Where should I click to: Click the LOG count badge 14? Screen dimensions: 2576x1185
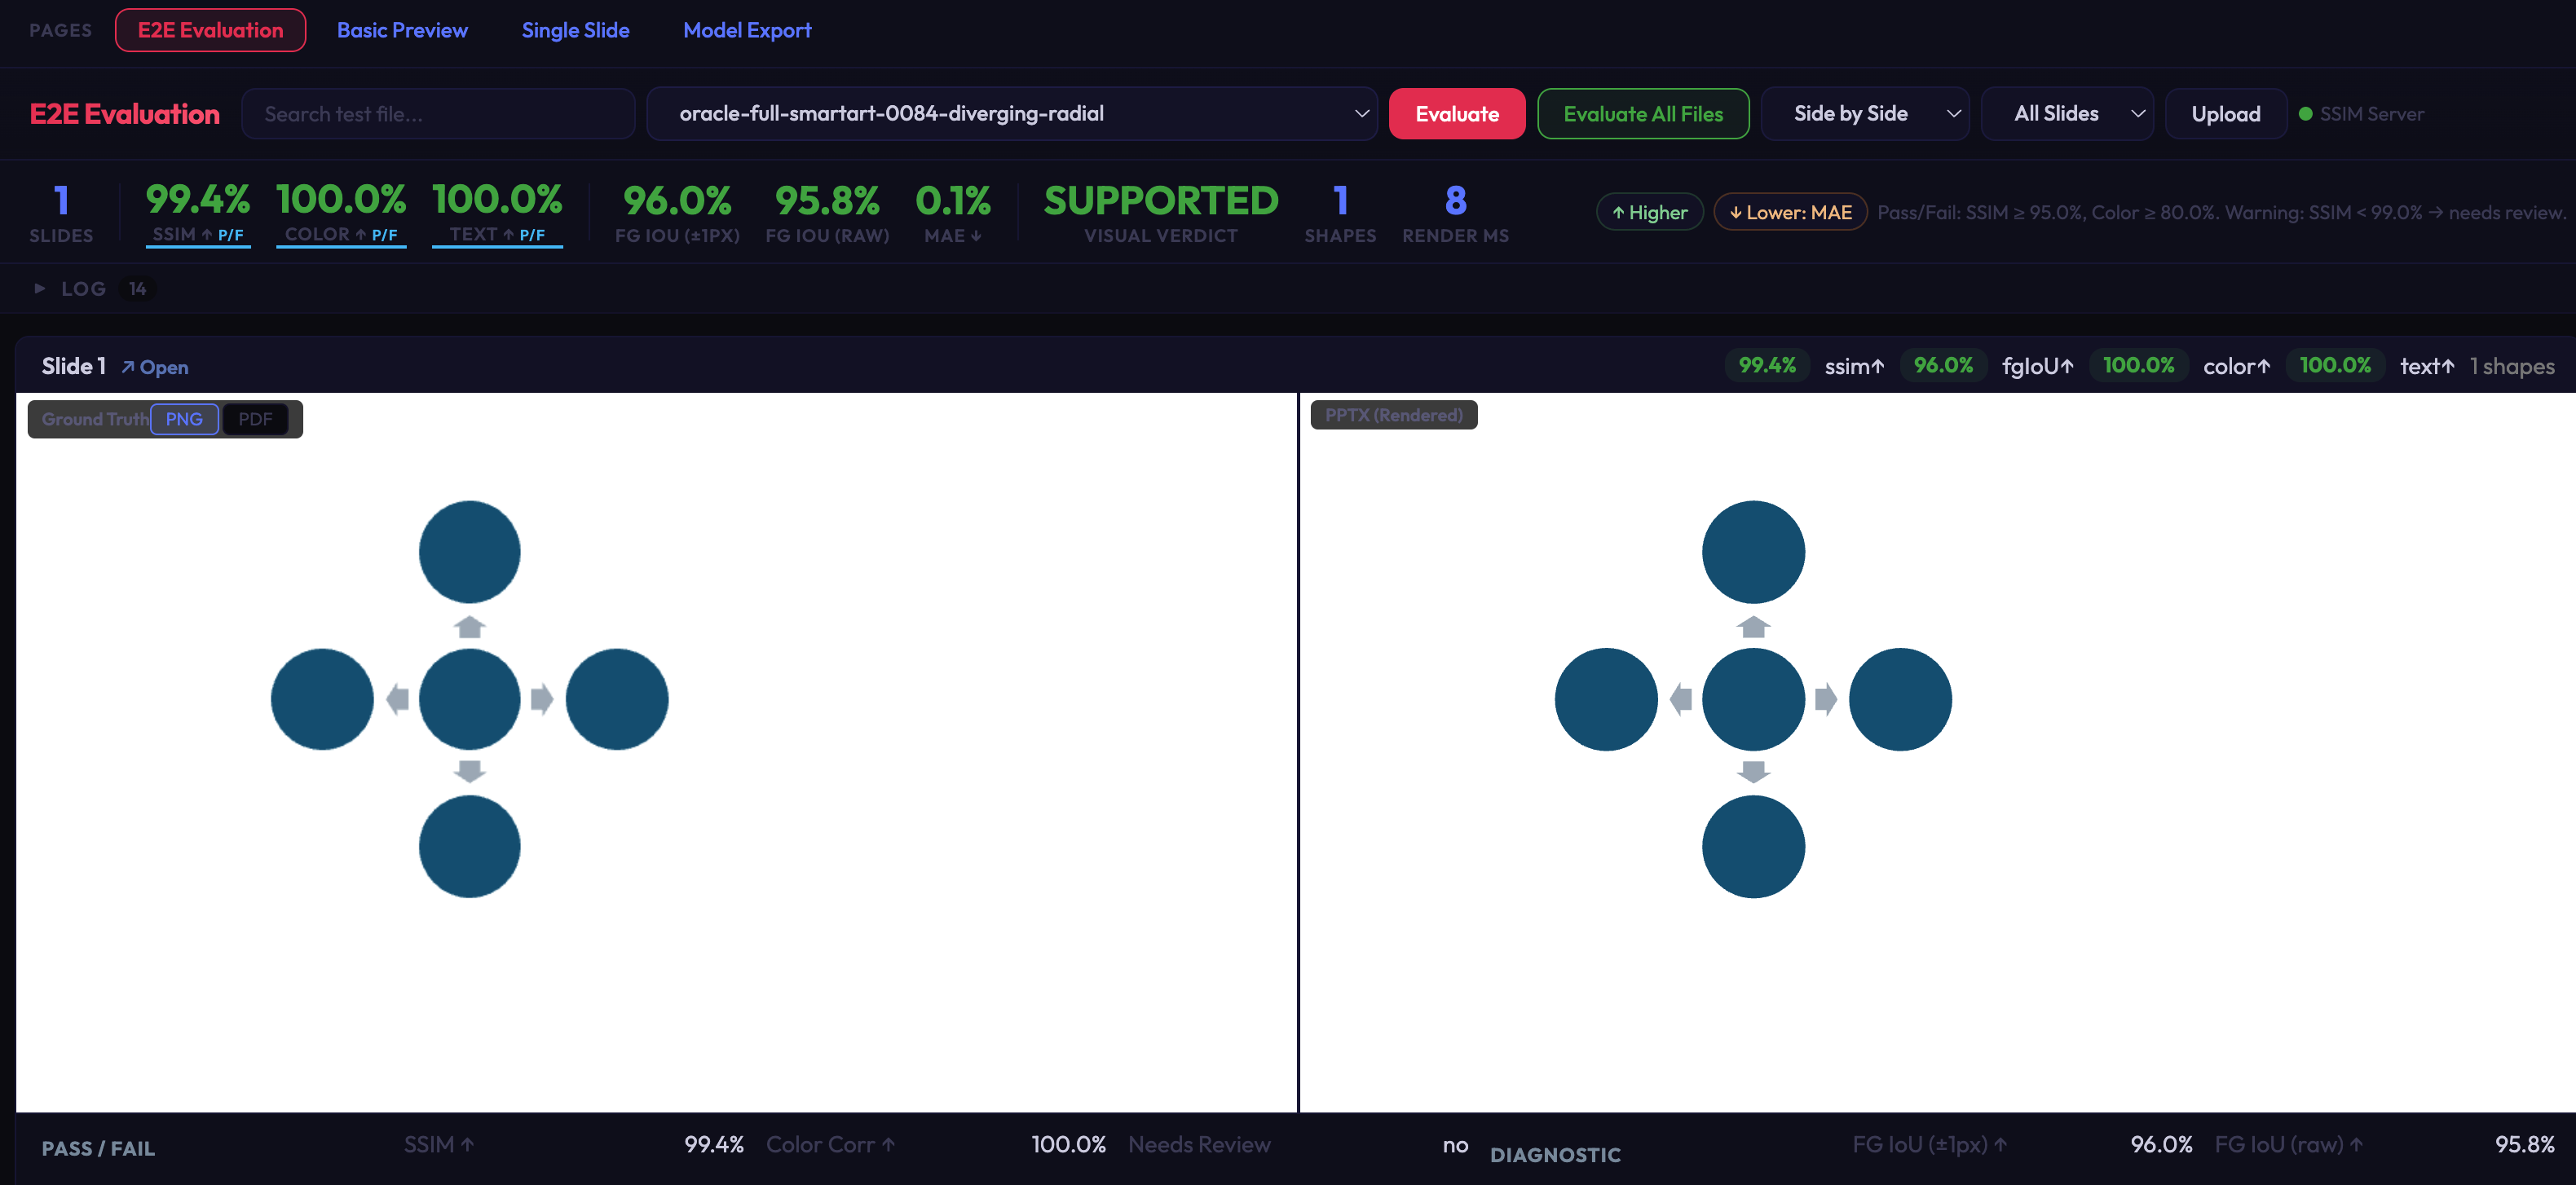(137, 289)
